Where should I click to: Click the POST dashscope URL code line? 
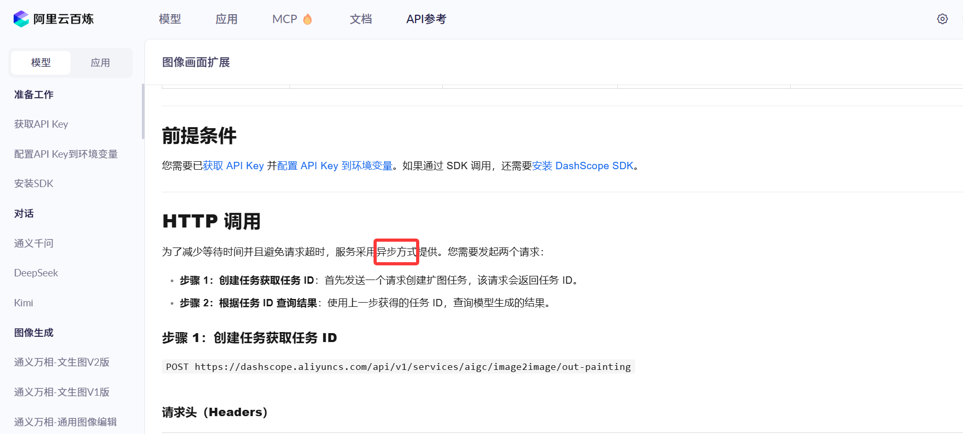pyautogui.click(x=398, y=367)
